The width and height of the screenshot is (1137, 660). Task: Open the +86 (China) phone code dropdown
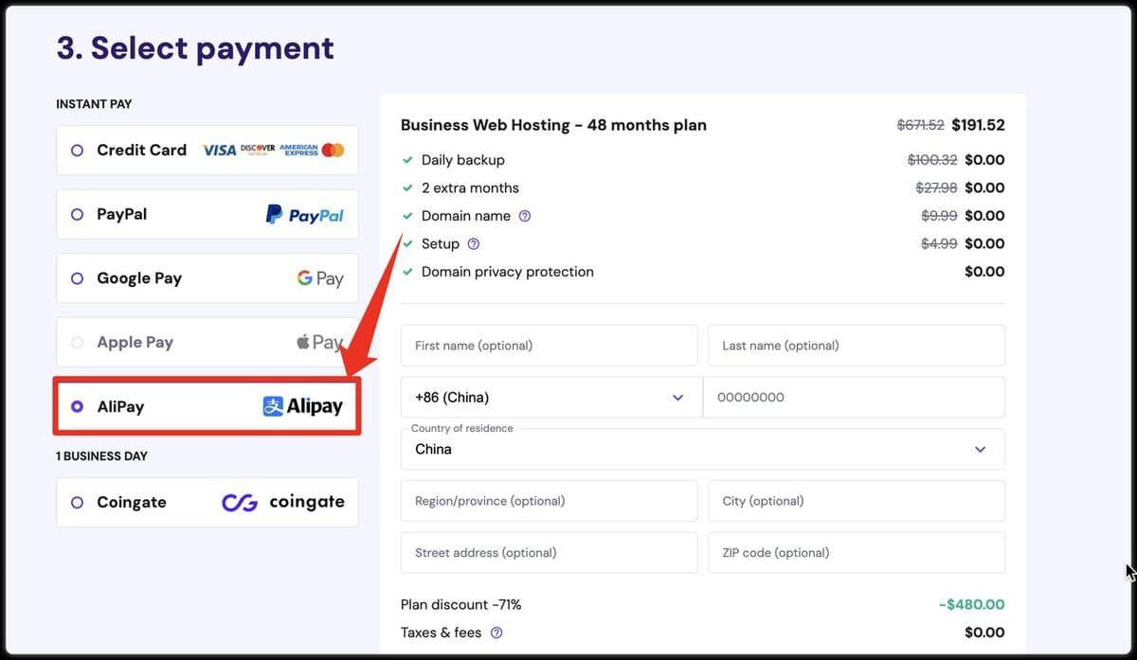click(x=551, y=398)
